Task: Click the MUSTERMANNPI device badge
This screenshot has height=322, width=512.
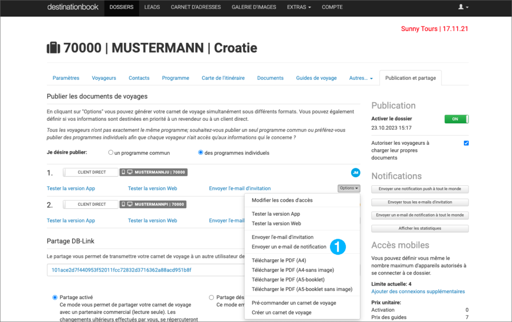Action: click(x=153, y=204)
